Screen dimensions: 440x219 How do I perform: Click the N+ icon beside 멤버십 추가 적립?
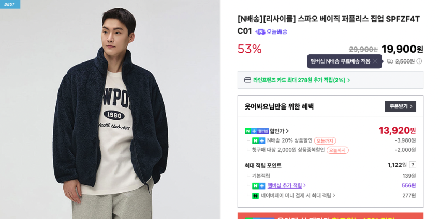tap(258, 186)
